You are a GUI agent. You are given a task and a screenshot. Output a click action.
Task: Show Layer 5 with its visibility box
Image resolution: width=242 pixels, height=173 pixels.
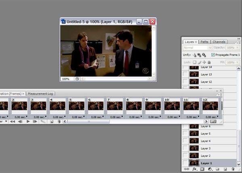pyautogui.click(x=185, y=133)
